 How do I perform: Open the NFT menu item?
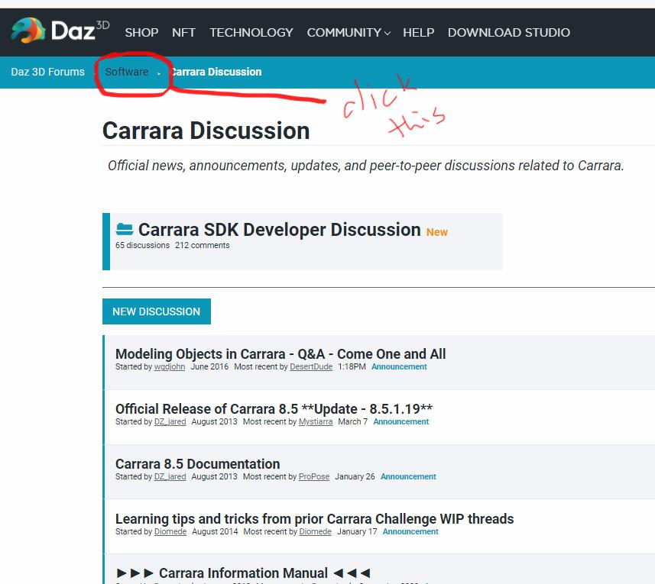183,33
